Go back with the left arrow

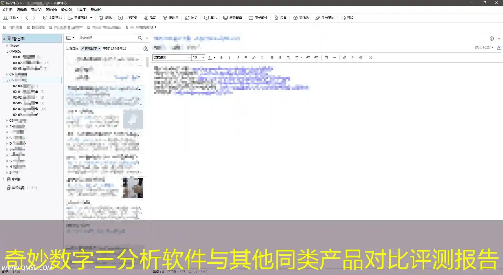[x=27, y=18]
